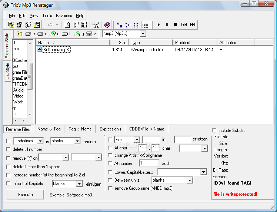Select drive c
The height and width of the screenshot is (212, 277).
[30, 34]
